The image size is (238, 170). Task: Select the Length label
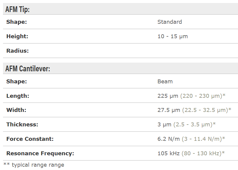pyautogui.click(x=18, y=96)
